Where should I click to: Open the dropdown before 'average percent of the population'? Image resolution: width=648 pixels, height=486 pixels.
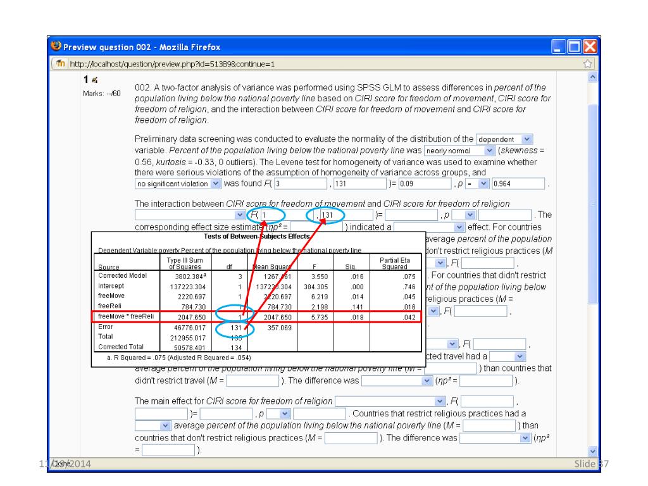pos(153,426)
